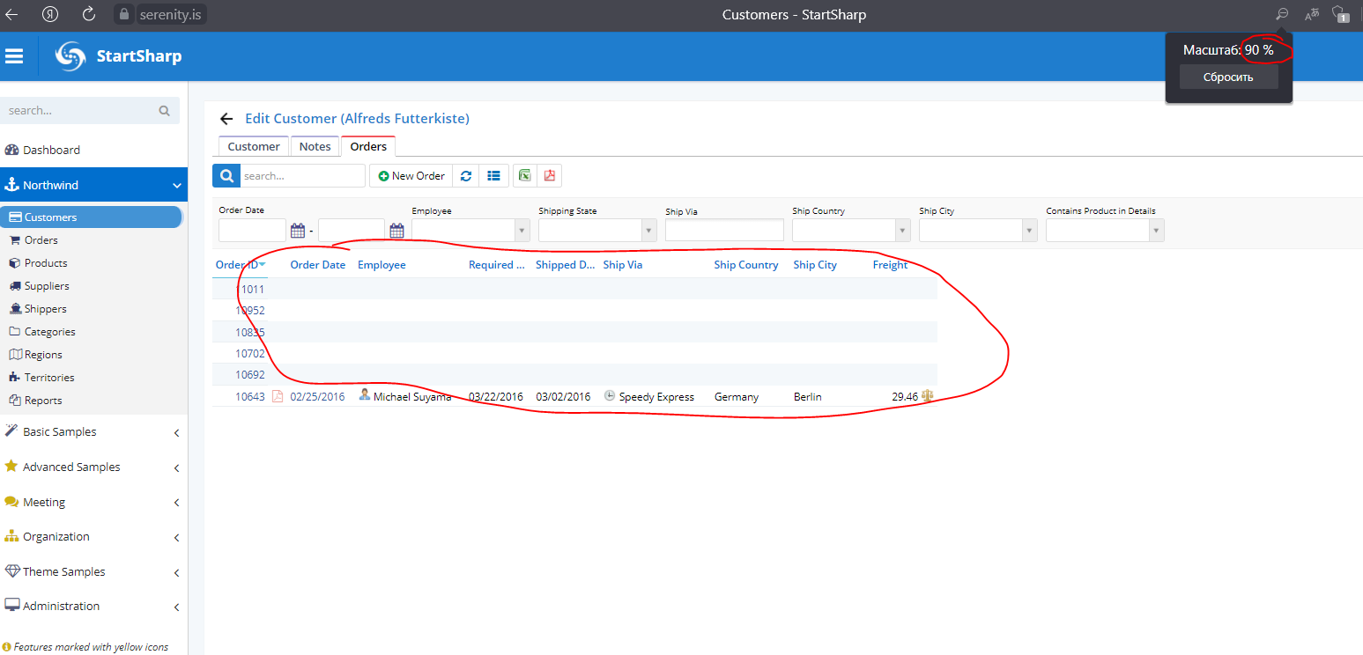Viewport: 1363px width, 655px height.
Task: Open the Order Date calendar picker
Action: [x=299, y=230]
